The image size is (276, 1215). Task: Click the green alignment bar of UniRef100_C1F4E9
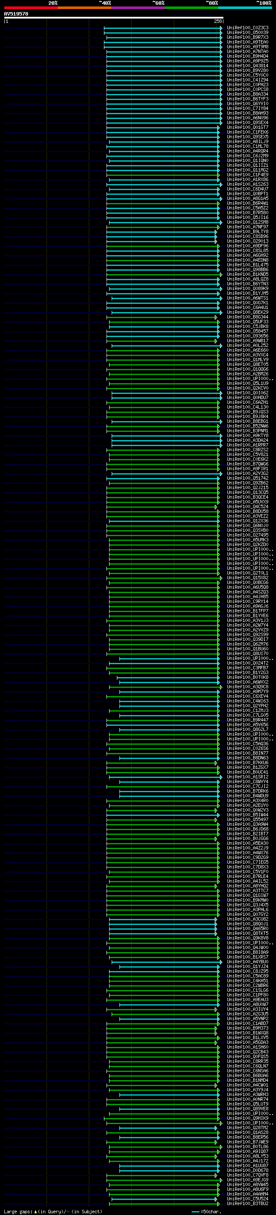point(163,175)
